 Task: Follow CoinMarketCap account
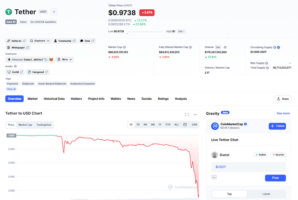coord(278,126)
